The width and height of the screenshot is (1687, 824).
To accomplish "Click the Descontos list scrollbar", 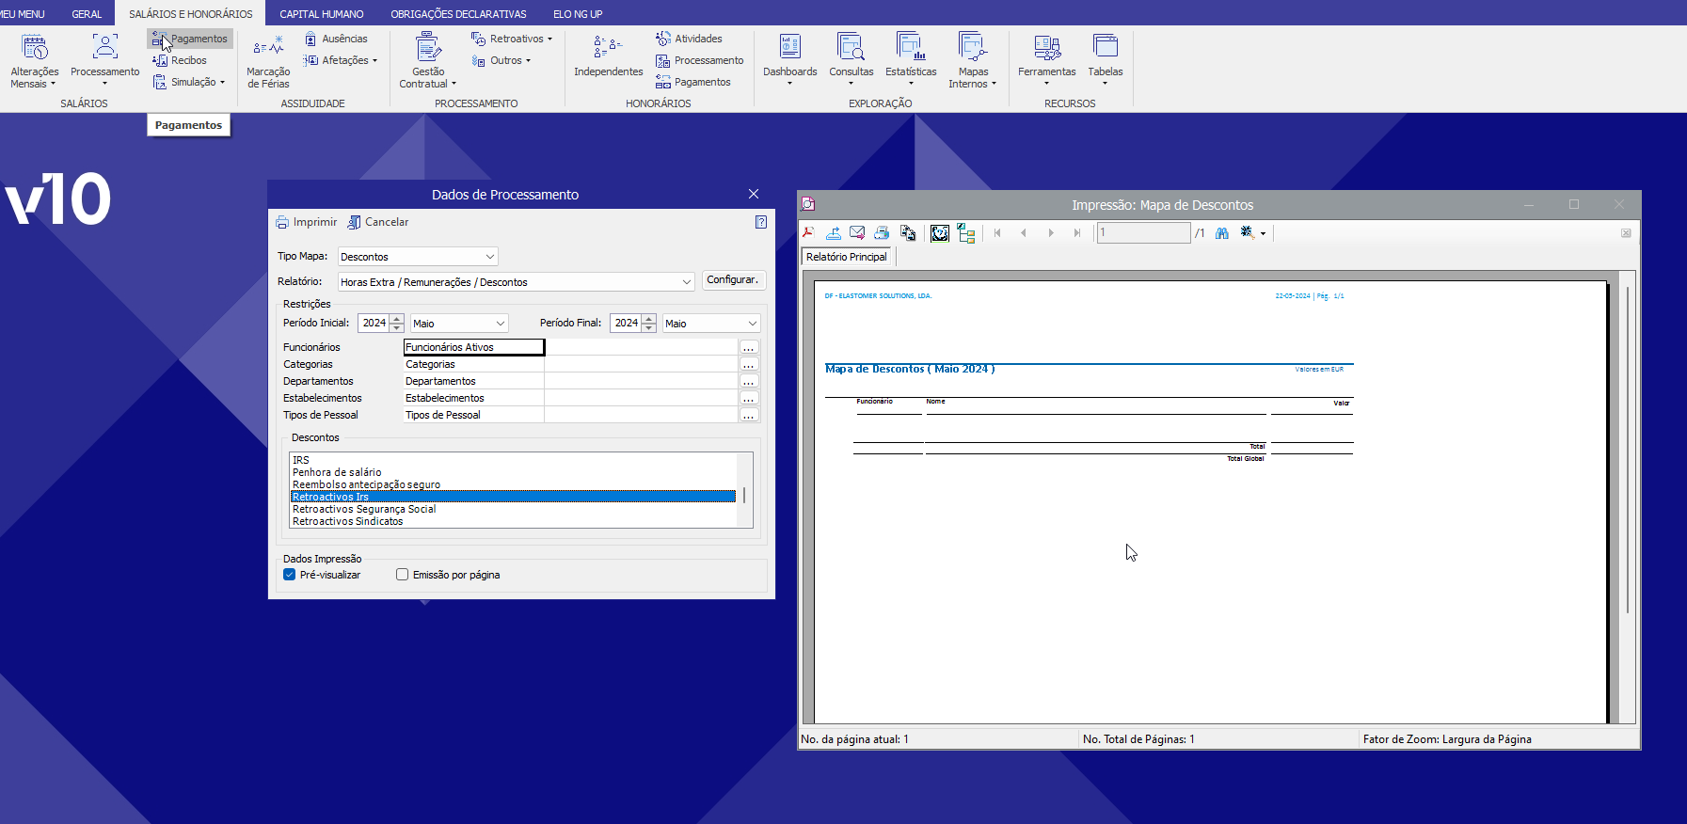I will pos(744,494).
